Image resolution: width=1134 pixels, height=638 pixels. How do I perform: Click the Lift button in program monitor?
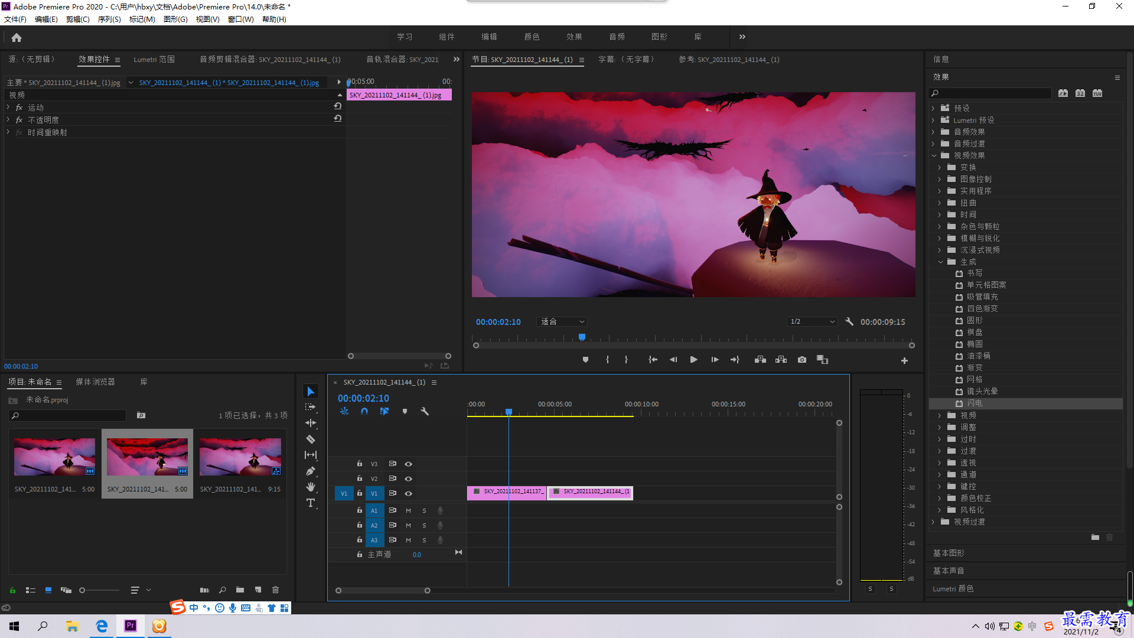point(760,360)
